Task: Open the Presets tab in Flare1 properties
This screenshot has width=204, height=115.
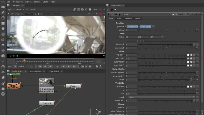Action: tap(128, 19)
